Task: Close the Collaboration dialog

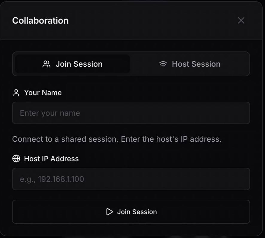Action: pyautogui.click(x=241, y=20)
